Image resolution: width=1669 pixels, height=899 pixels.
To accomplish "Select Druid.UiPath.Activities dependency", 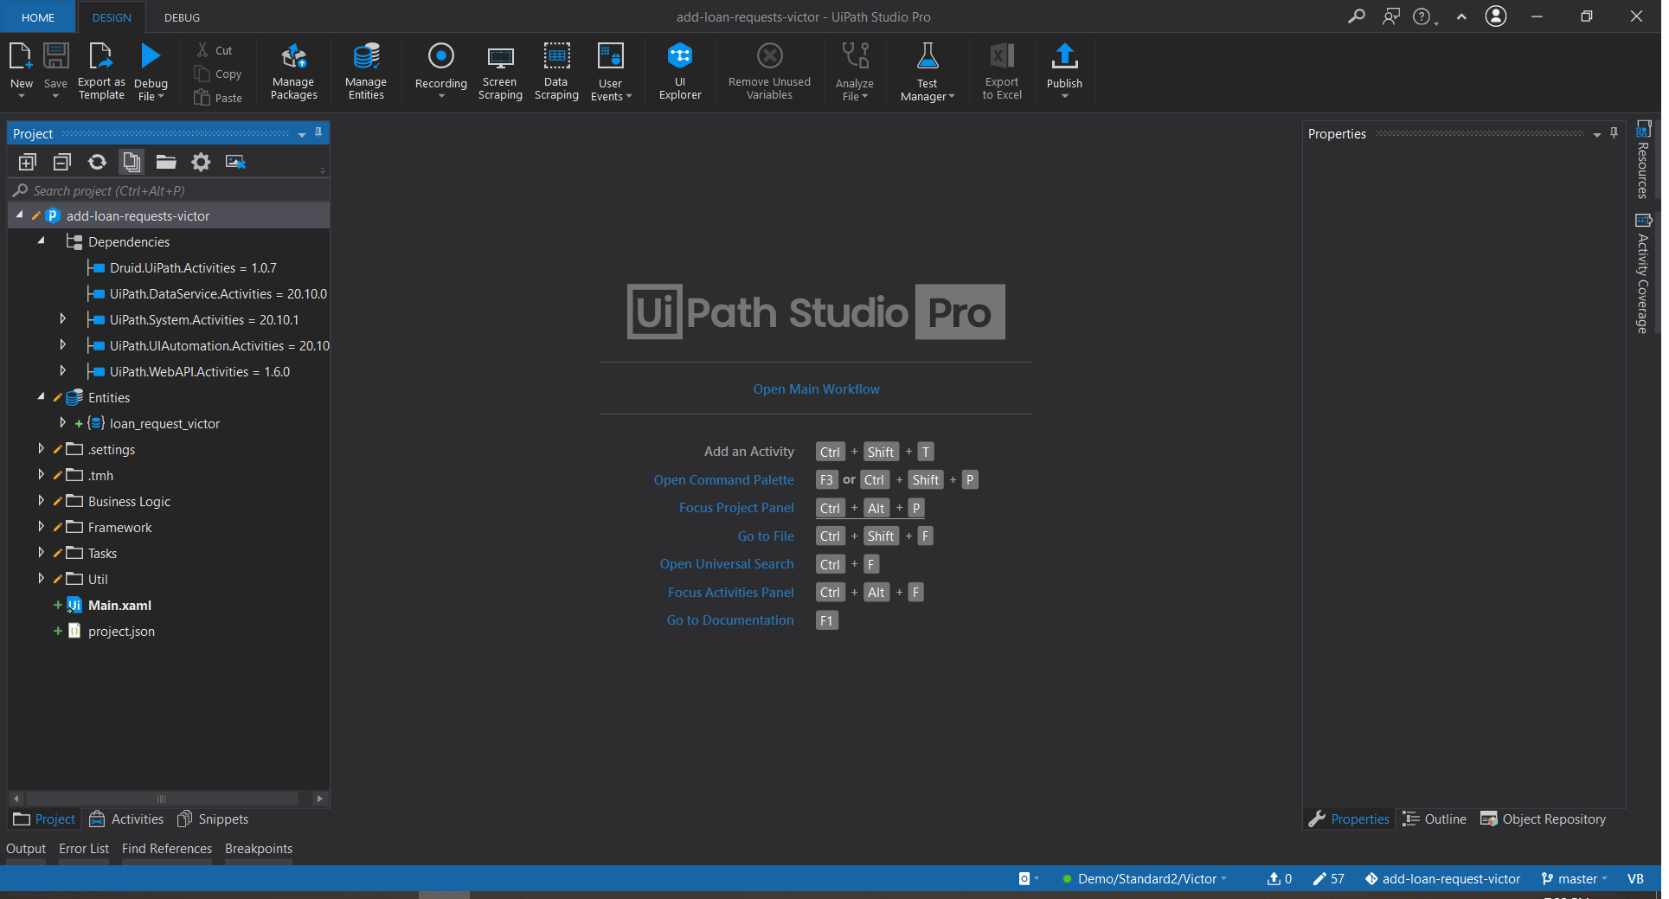I will click(x=193, y=268).
